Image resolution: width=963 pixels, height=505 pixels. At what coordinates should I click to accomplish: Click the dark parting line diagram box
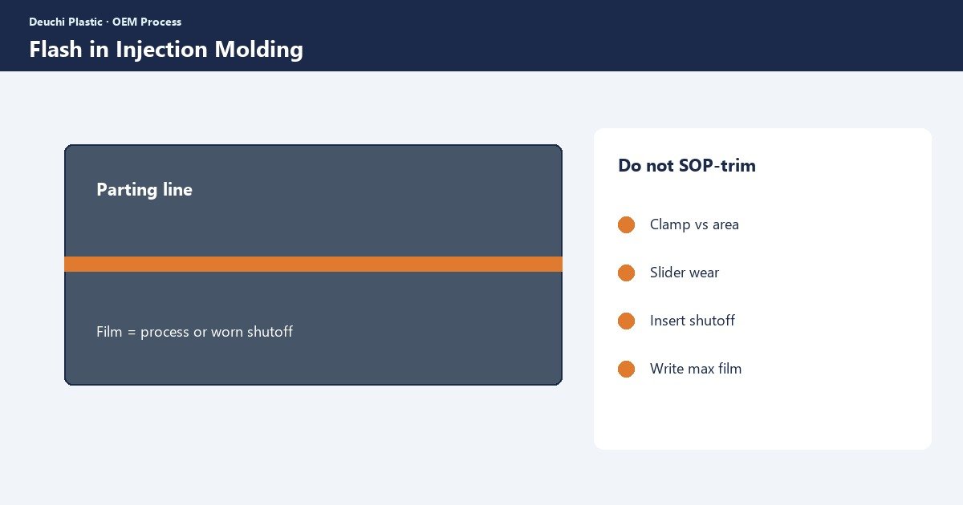click(313, 265)
